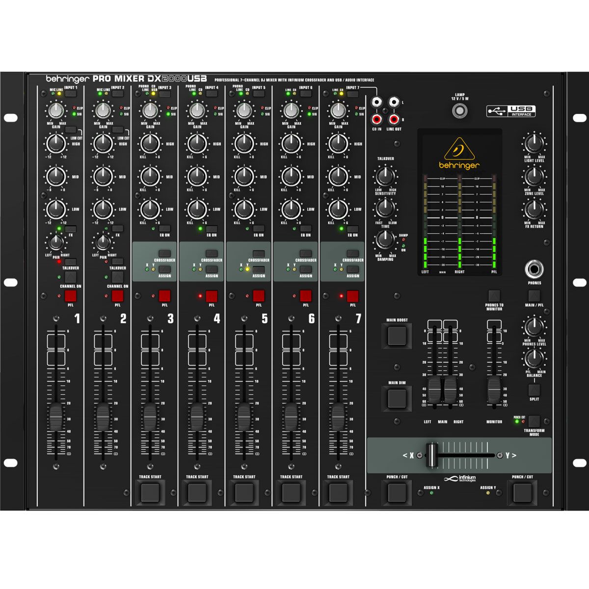Toggle channel 1 LOW CUT switch
Screen dimensions: 589x589
point(71,130)
